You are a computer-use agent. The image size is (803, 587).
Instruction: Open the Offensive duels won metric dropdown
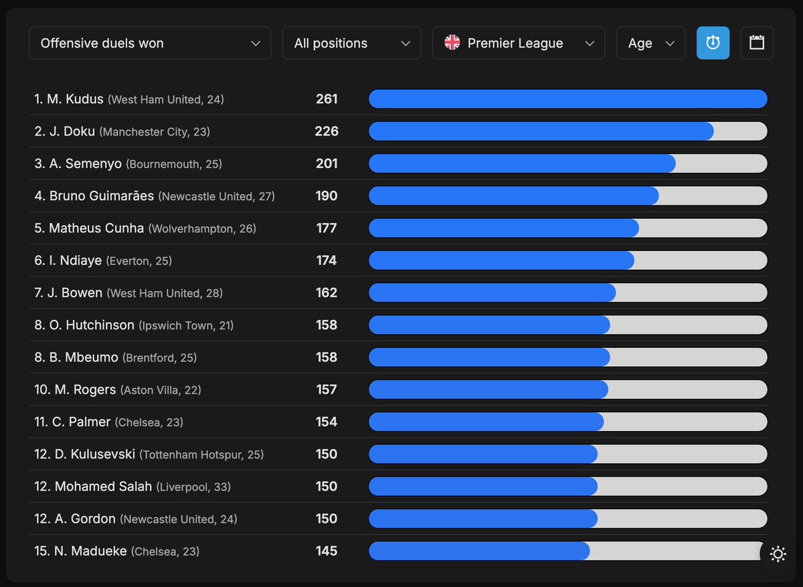pyautogui.click(x=150, y=43)
